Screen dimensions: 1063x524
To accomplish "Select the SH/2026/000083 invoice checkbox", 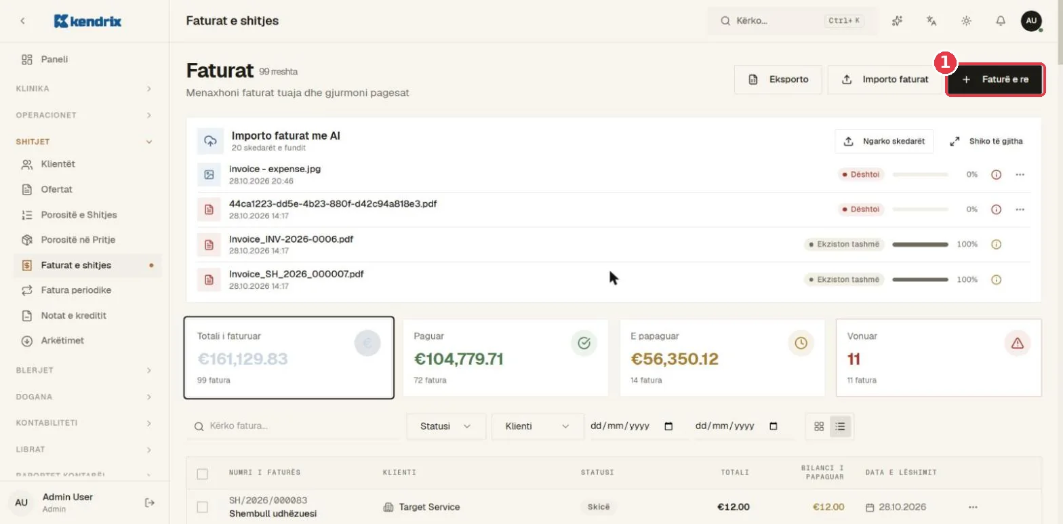I will (202, 507).
